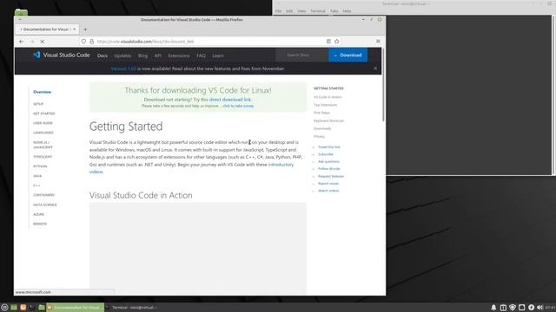Click the padlock site info icon
This screenshot has width=556, height=312.
point(91,42)
